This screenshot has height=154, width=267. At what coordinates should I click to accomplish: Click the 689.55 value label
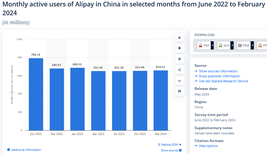pyautogui.click(x=77, y=64)
